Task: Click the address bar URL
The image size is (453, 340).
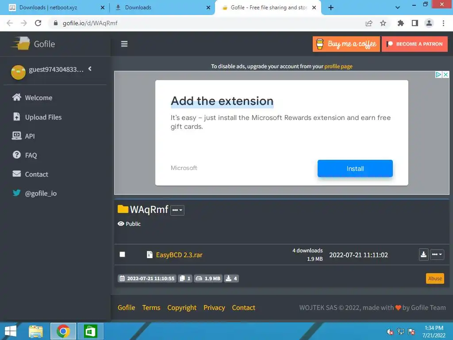Action: 90,23
